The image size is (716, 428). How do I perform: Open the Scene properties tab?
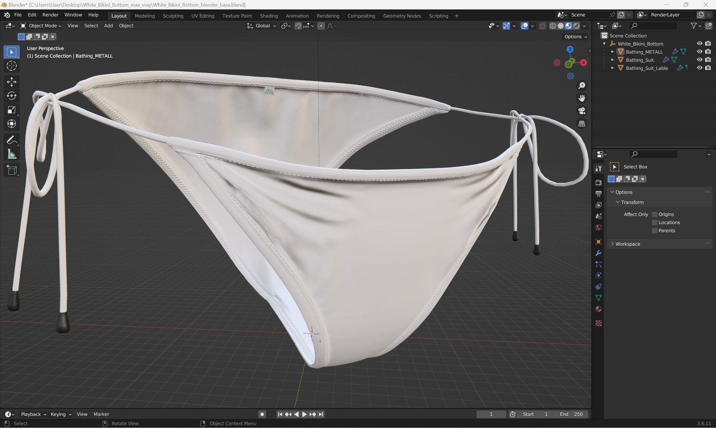coord(598,216)
